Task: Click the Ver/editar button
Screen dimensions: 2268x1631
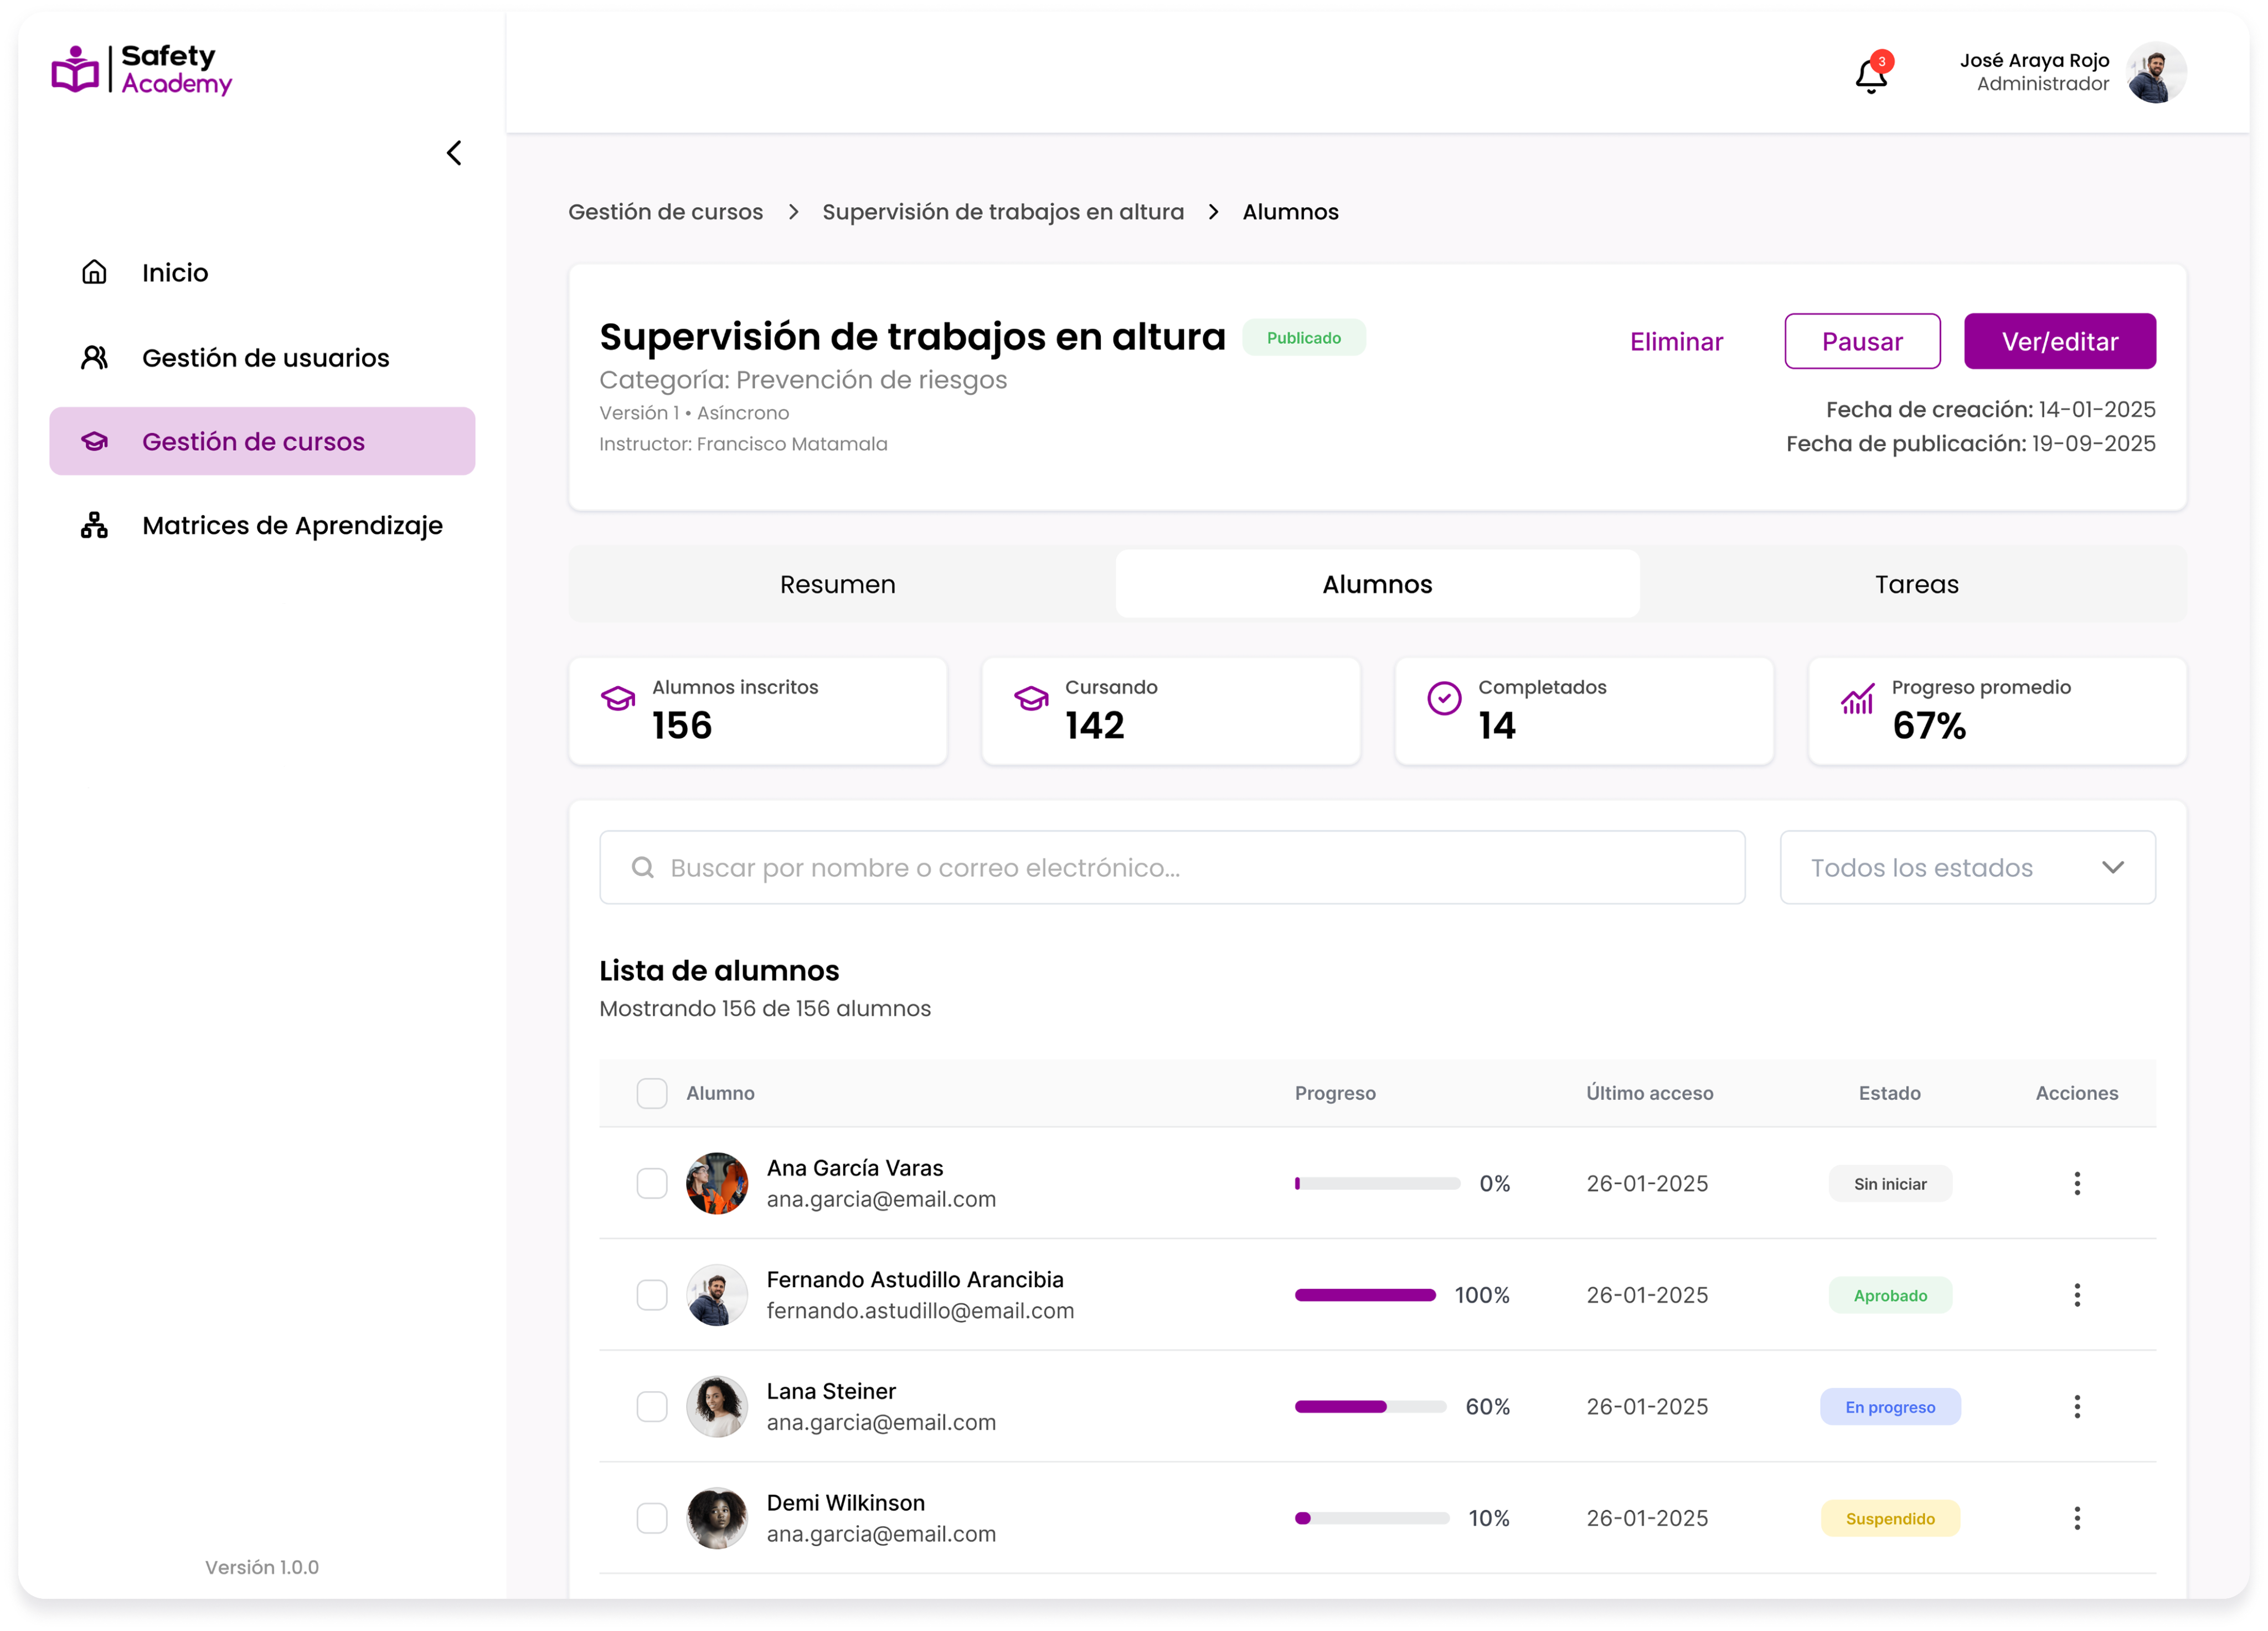Action: coord(2059,341)
